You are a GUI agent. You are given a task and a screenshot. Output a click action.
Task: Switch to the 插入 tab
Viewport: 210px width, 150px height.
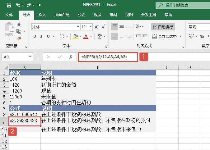point(42,15)
